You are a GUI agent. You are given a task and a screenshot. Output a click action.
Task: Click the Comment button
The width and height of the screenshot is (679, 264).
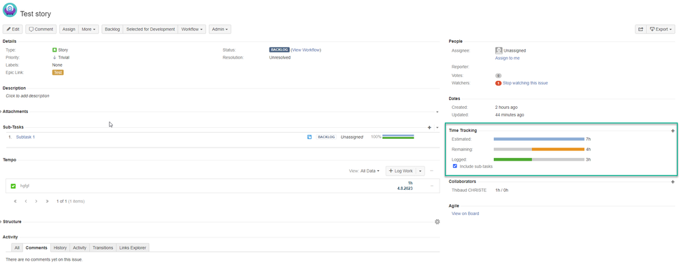[41, 29]
